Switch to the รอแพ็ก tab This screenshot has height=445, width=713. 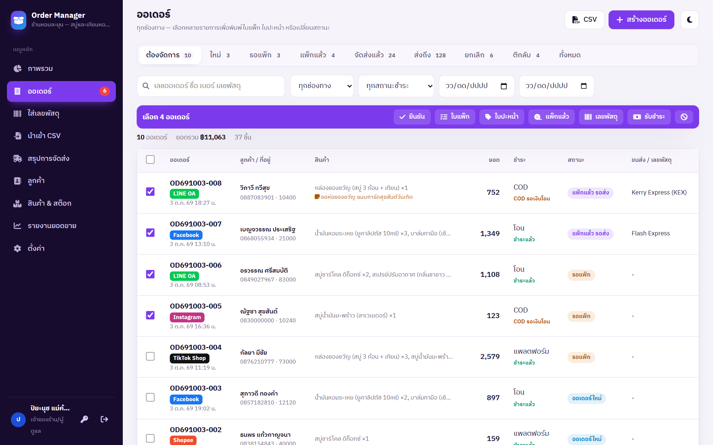(x=265, y=55)
